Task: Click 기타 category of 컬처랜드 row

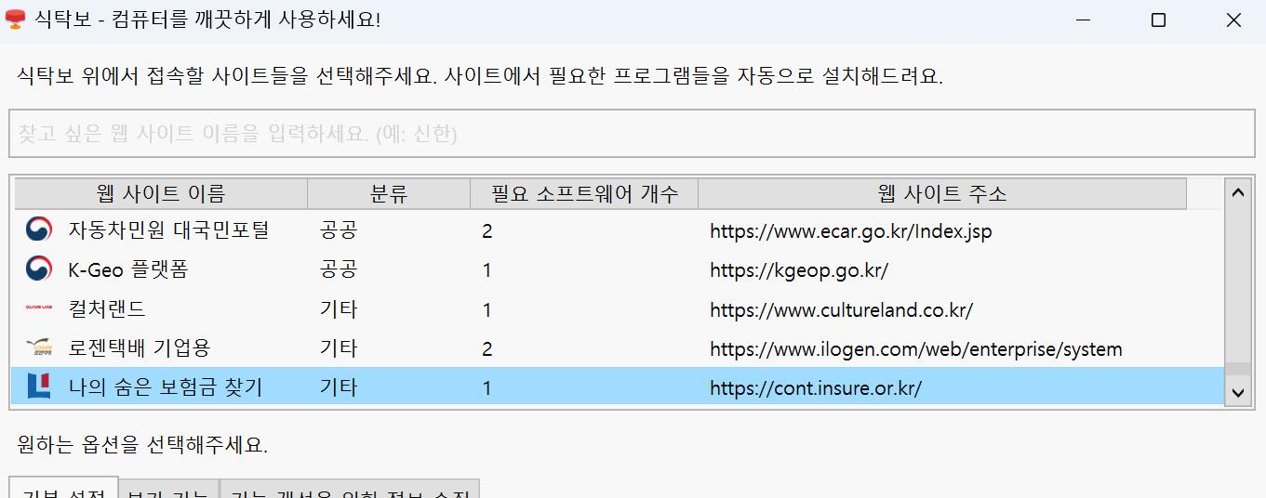Action: point(339,308)
